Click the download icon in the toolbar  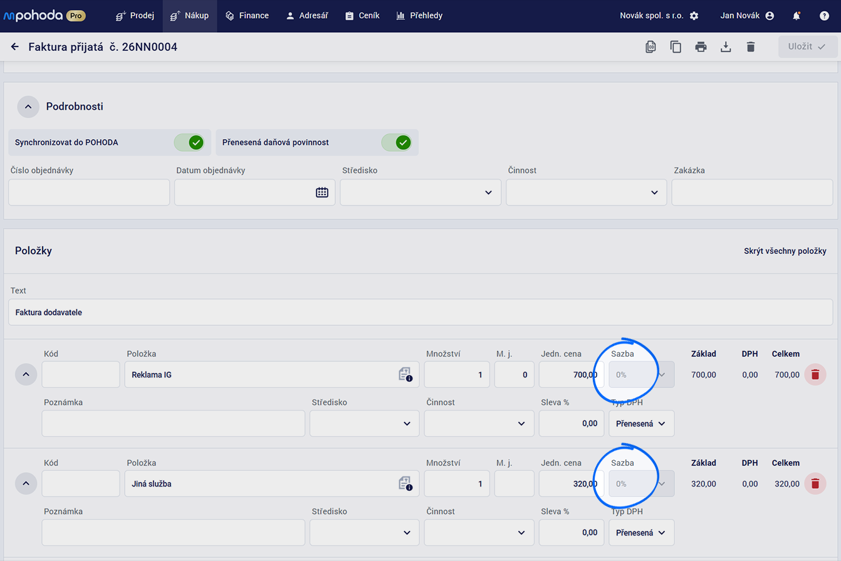(726, 47)
